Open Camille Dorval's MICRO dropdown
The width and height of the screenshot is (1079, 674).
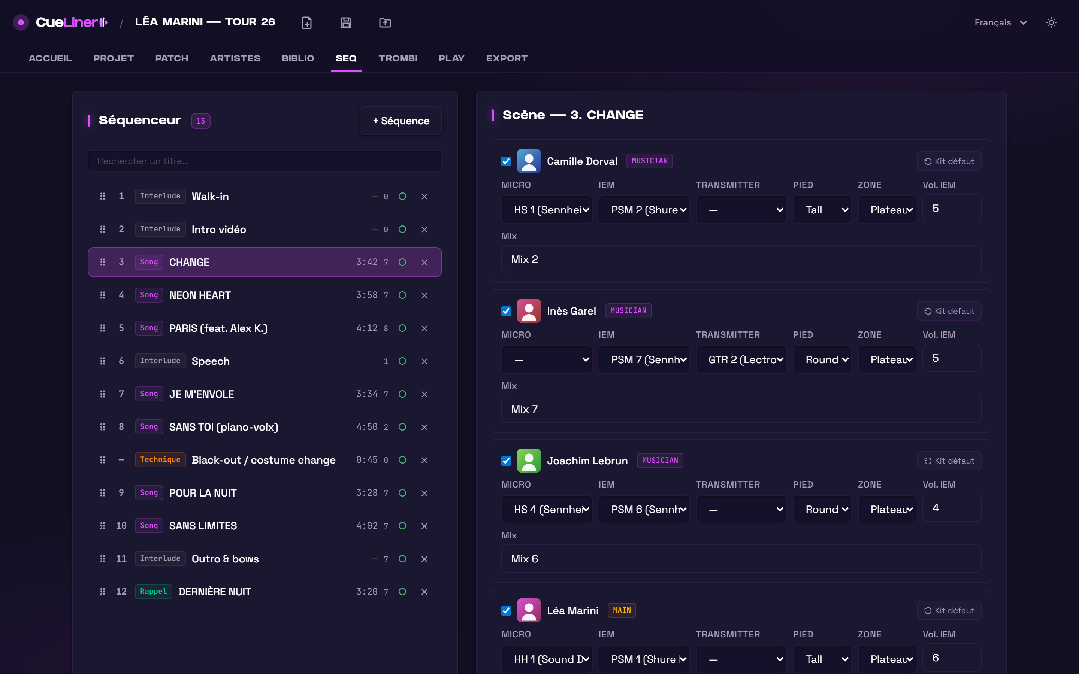[547, 210]
